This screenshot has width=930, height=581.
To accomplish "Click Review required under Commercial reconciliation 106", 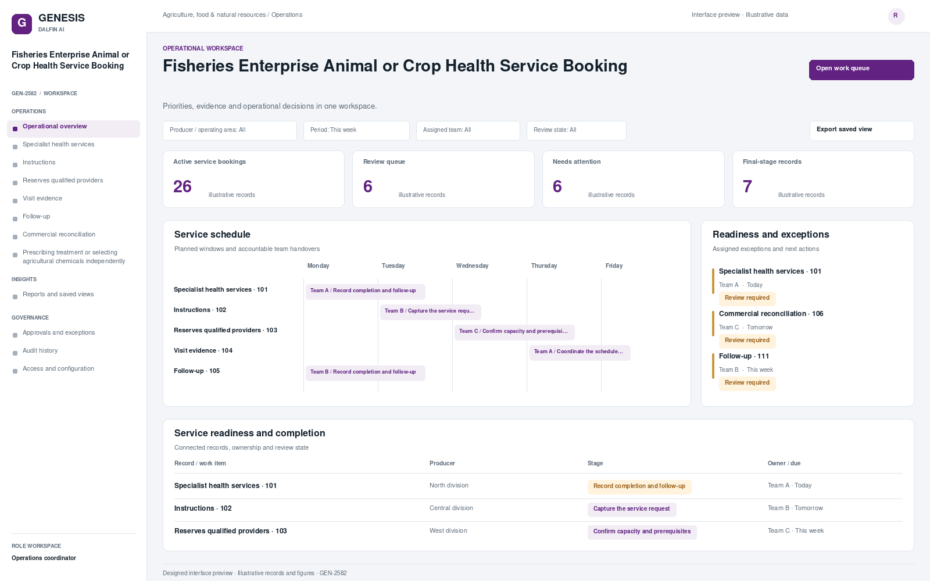I will click(x=747, y=340).
